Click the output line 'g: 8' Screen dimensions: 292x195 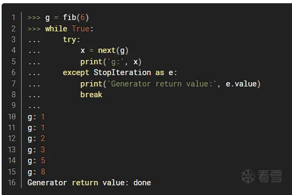[36, 172]
